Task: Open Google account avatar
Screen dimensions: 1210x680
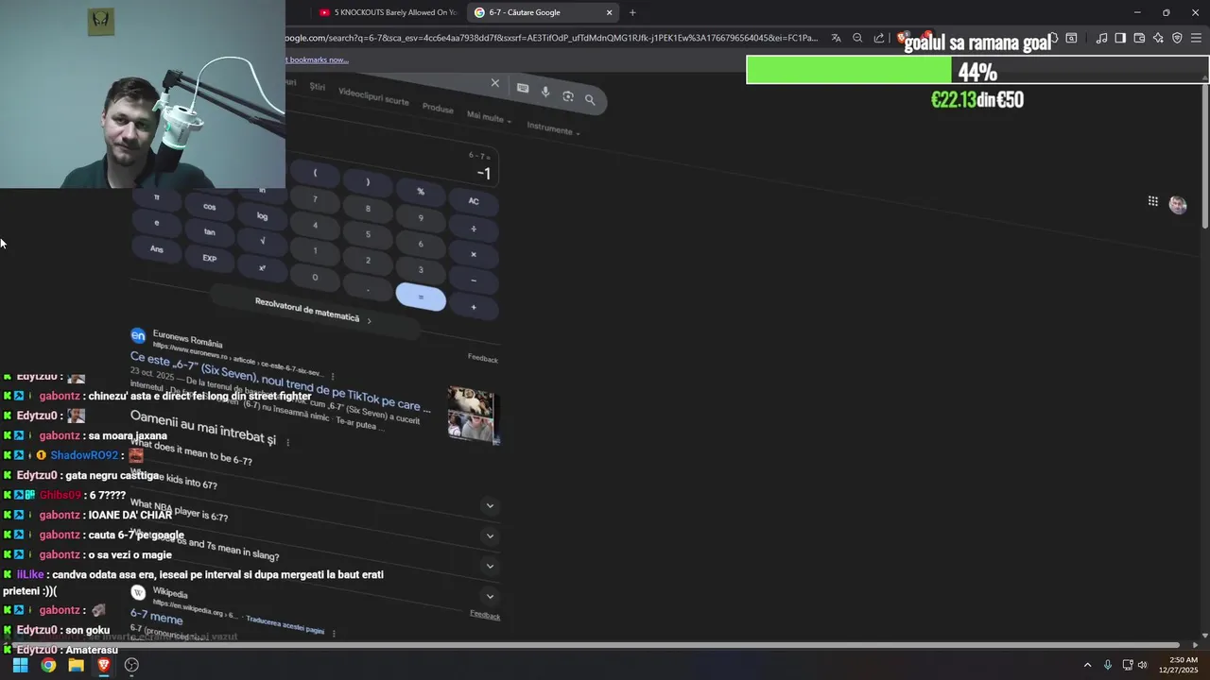Action: [1178, 204]
